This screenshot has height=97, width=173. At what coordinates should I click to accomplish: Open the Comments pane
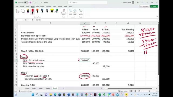pos(144,6)
